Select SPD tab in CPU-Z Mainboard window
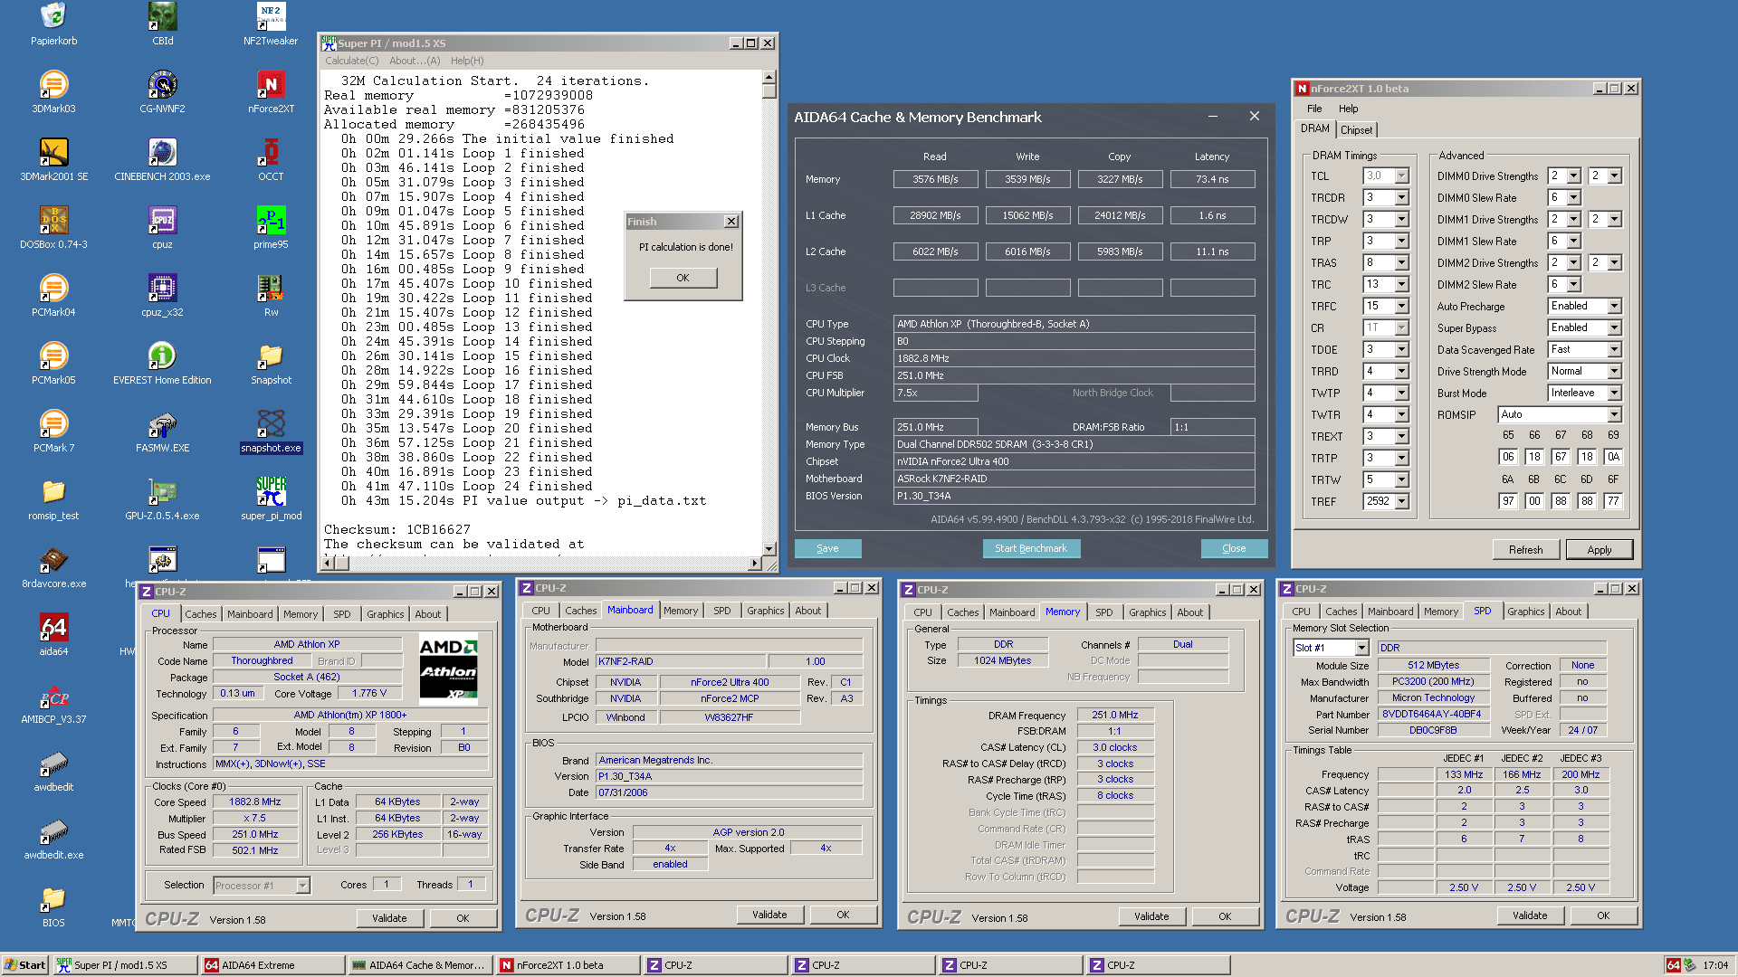Screen dimensions: 1738x977 [722, 611]
